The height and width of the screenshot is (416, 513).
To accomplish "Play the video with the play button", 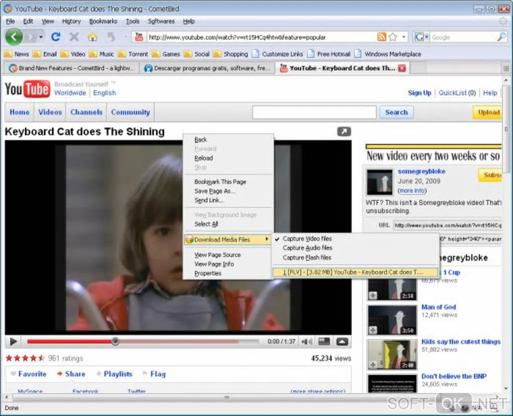I will point(14,342).
